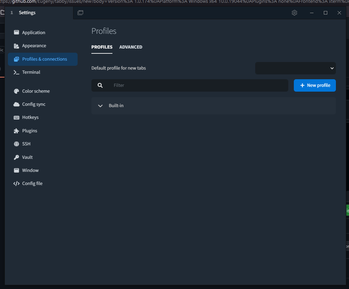This screenshot has width=349, height=289.
Task: Create a new profile
Action: tap(315, 85)
